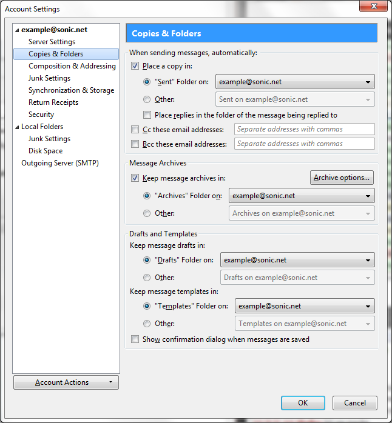Go to Outgoing Server (SMTP)

click(x=59, y=163)
